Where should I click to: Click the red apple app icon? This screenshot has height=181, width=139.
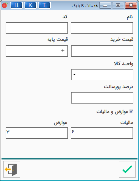click(5, 5)
